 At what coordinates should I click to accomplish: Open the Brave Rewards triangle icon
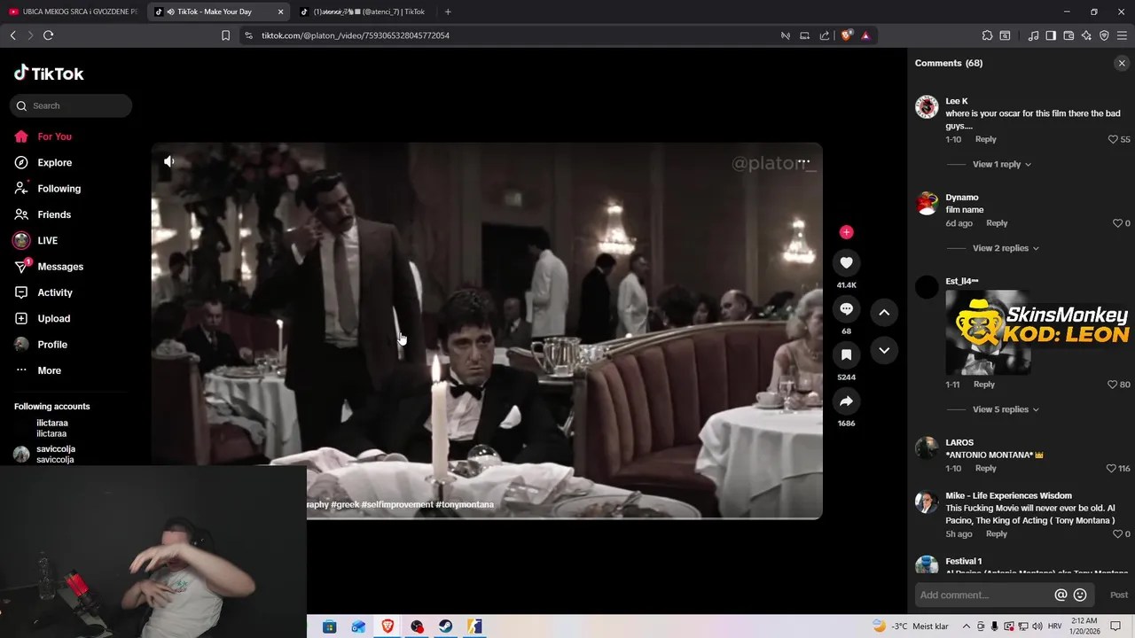[x=865, y=35]
